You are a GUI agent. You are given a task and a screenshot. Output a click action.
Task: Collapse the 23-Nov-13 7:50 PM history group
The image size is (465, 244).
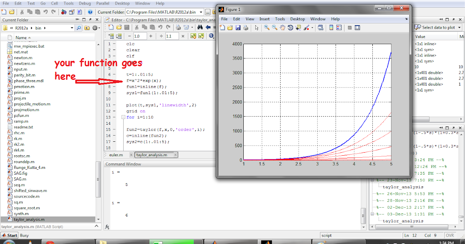point(372,180)
